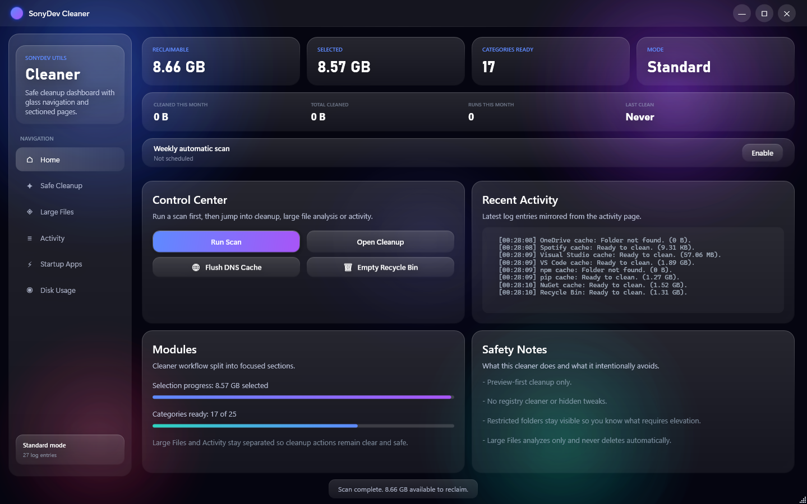Enable the weekly automatic scan
This screenshot has height=504, width=807.
point(762,153)
